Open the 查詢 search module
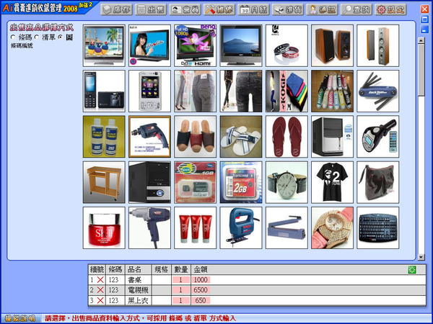The width and height of the screenshot is (433, 324). pos(357,9)
